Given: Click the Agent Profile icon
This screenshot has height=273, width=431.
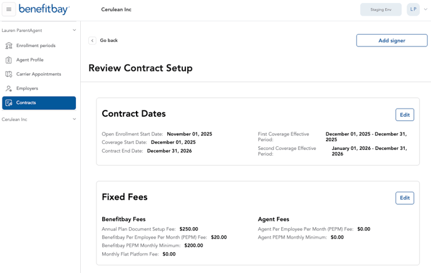Looking at the screenshot, I should pos(9,60).
